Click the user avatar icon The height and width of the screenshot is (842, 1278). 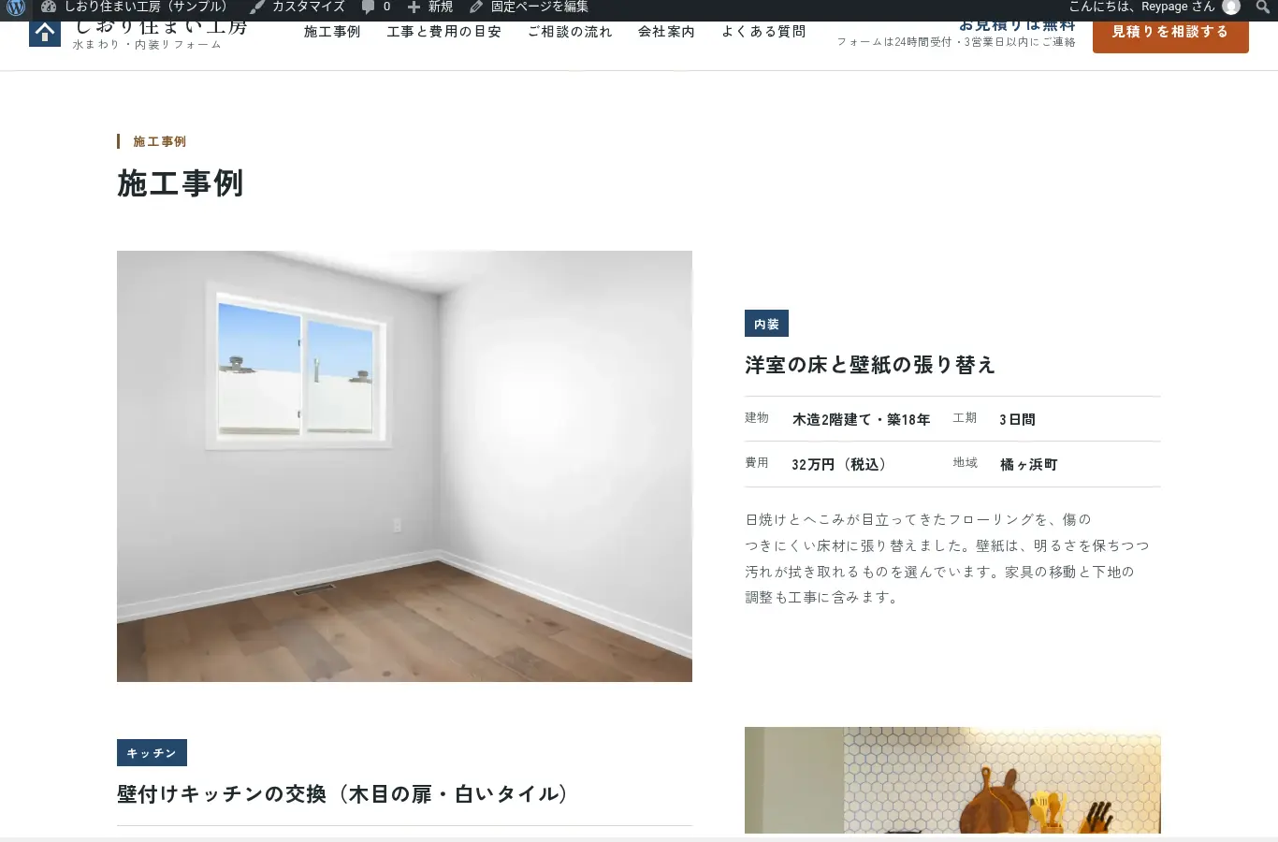pos(1231,7)
